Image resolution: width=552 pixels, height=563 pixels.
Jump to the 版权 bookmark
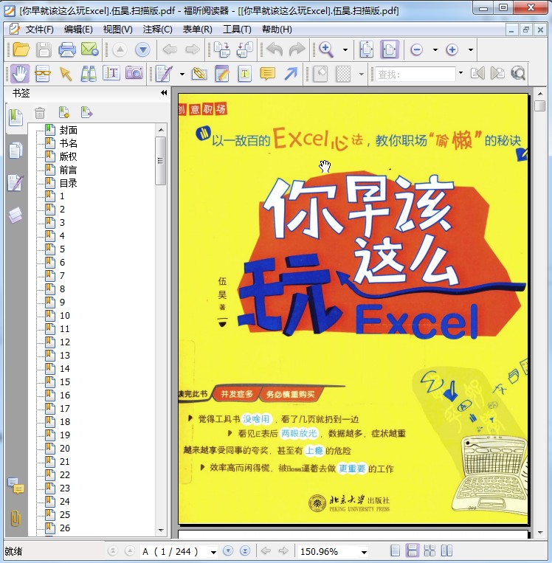coord(68,156)
